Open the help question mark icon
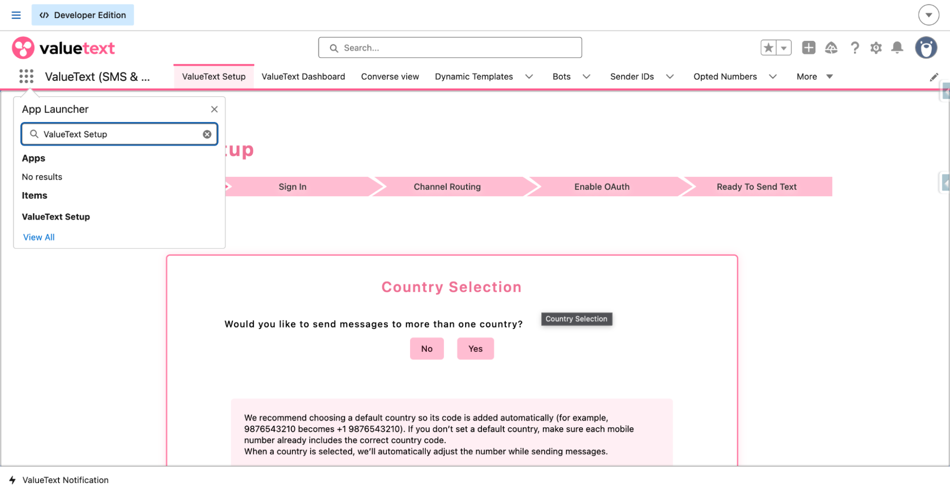The height and width of the screenshot is (493, 950). 854,48
